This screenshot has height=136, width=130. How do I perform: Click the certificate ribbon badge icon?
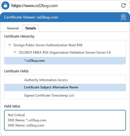click(x=123, y=17)
